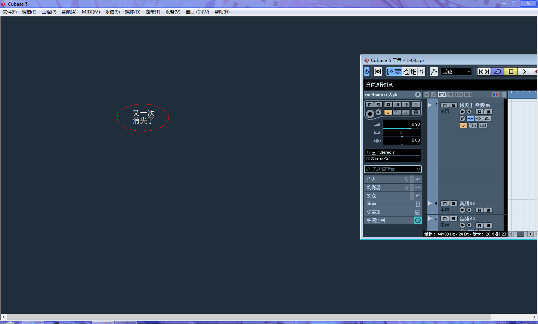Click the inspector volume slider showing -0.93
Image resolution: width=538 pixels, height=324 pixels.
point(401,125)
